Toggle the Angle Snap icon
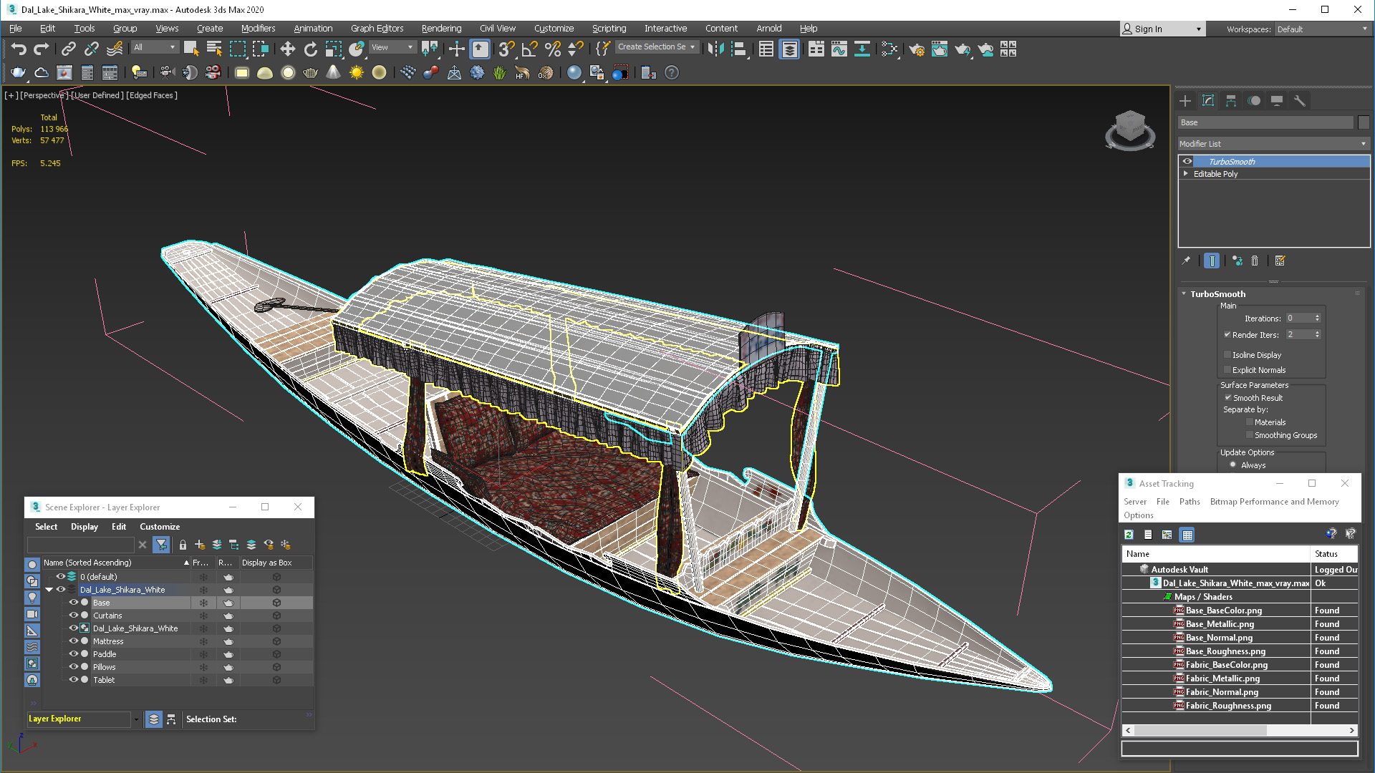The height and width of the screenshot is (773, 1375). click(529, 49)
